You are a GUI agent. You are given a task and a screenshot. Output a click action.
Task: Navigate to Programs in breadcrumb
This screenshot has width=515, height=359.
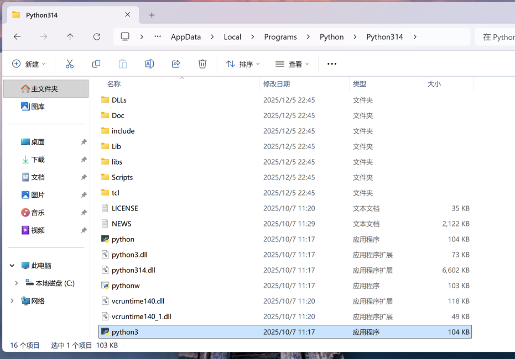[280, 36]
